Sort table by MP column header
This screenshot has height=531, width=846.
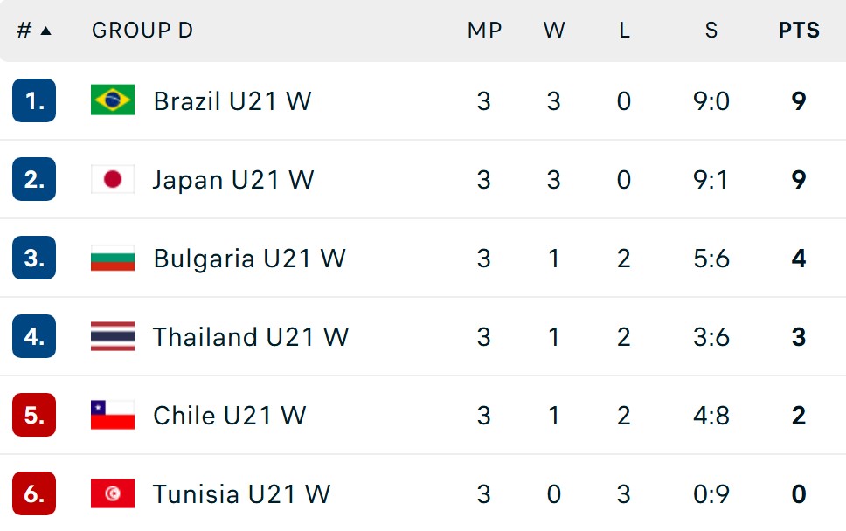[484, 31]
